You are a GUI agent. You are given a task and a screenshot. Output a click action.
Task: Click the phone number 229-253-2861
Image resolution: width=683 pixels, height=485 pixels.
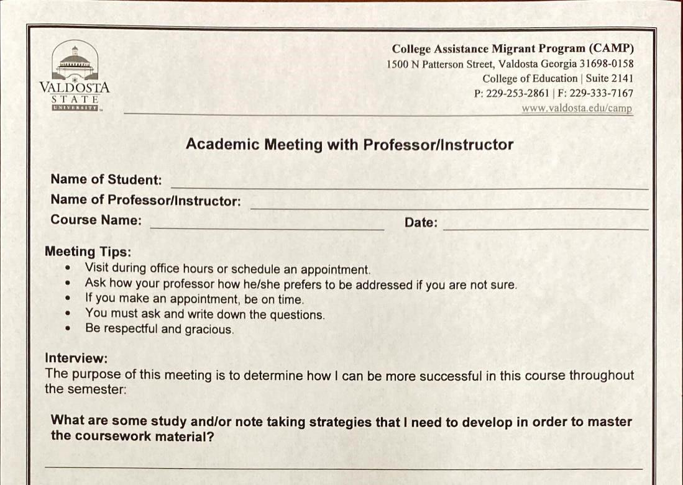[x=518, y=93]
